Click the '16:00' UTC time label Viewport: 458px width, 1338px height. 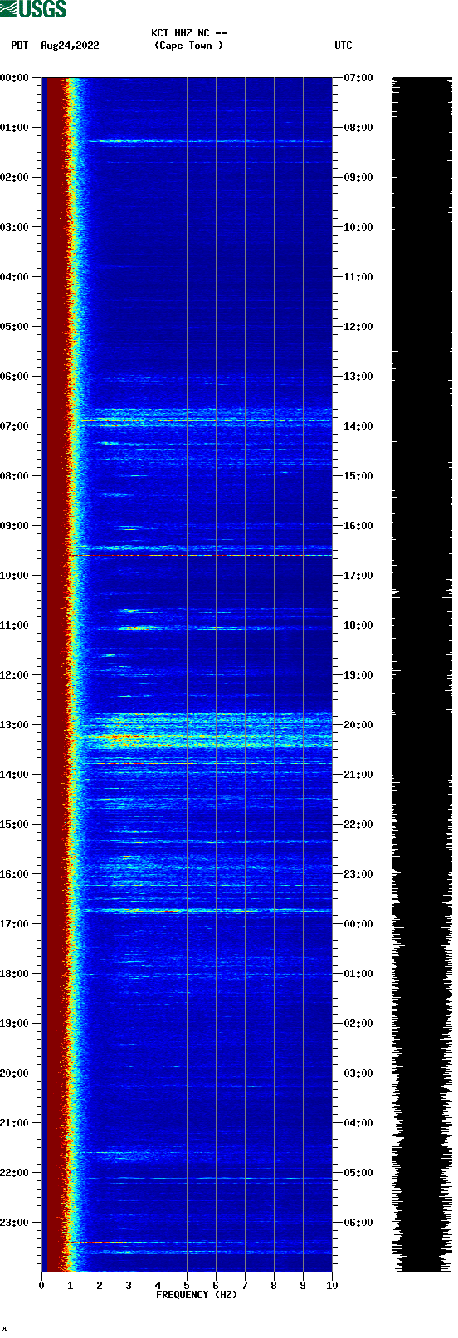click(358, 526)
